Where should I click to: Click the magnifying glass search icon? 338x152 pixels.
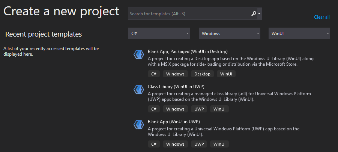tap(254, 14)
